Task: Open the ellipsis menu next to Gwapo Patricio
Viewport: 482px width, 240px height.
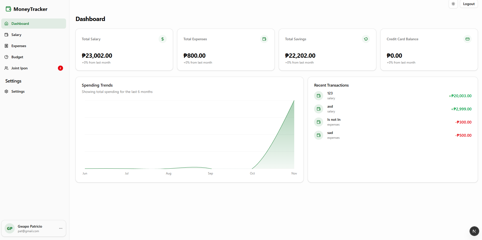Action: click(x=60, y=228)
